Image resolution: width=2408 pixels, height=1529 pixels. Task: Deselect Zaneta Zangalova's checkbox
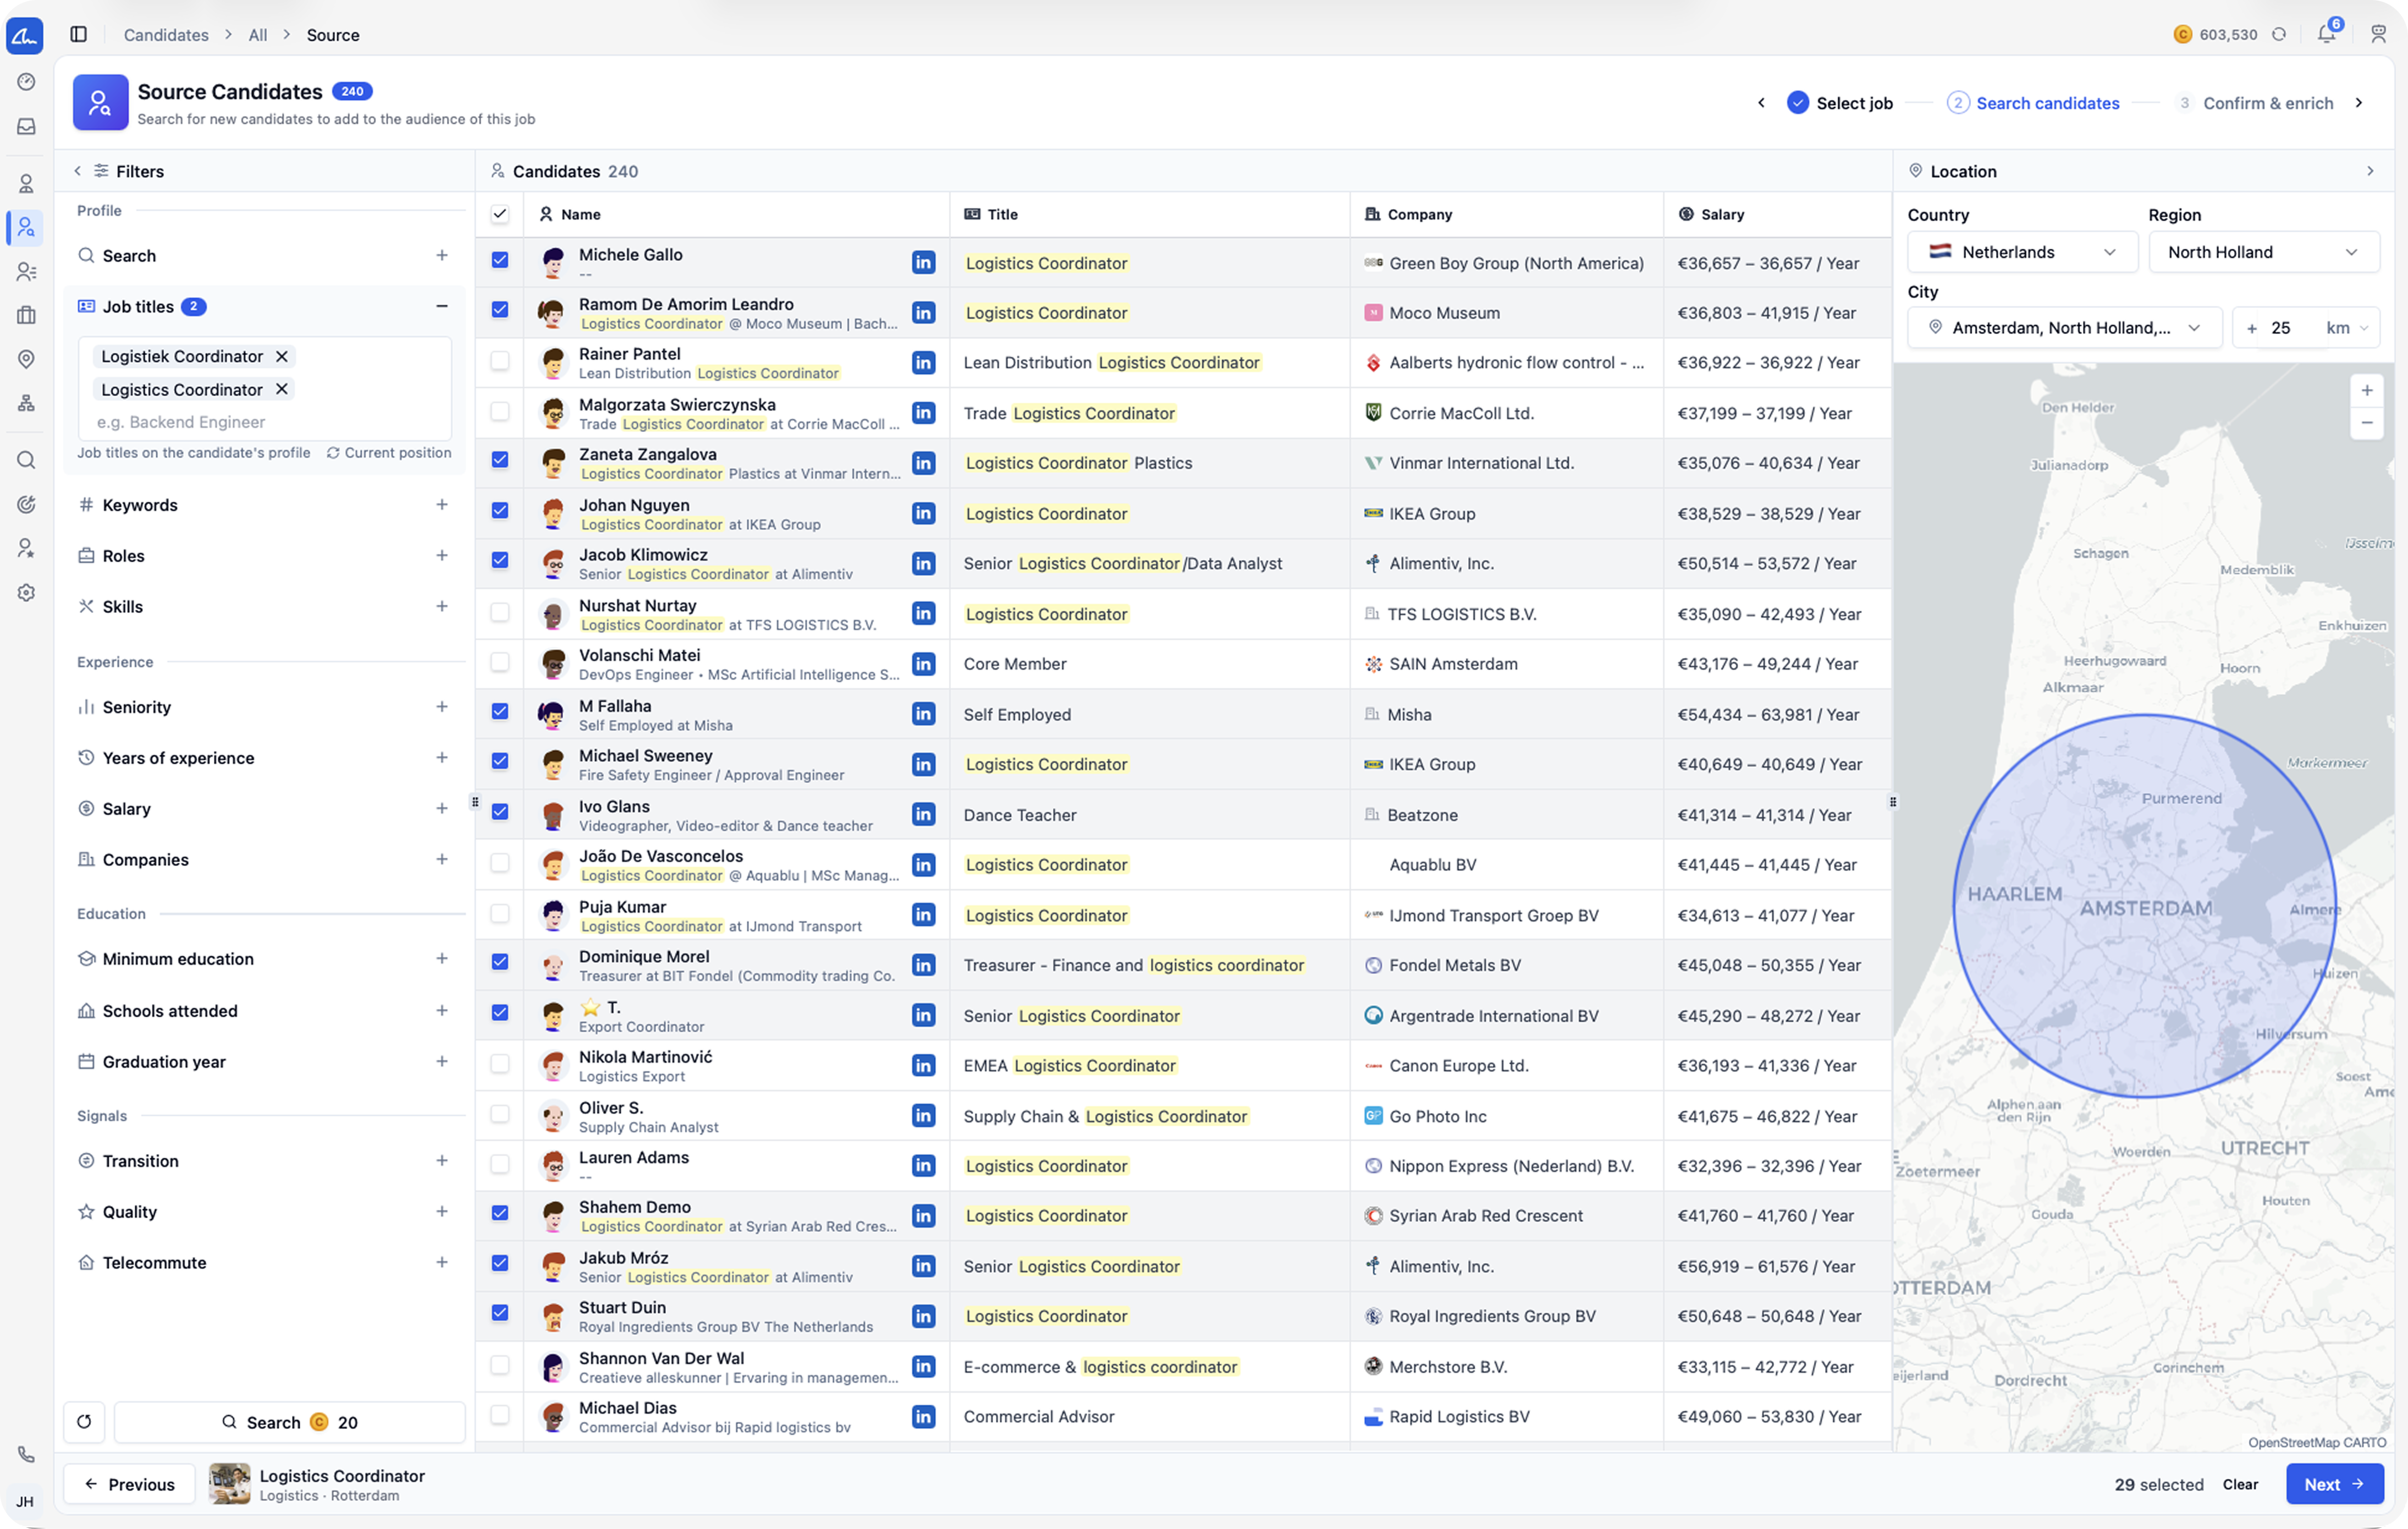point(500,461)
